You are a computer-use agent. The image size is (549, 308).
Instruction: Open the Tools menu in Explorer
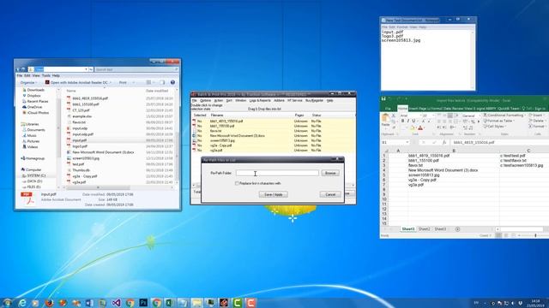(45, 75)
